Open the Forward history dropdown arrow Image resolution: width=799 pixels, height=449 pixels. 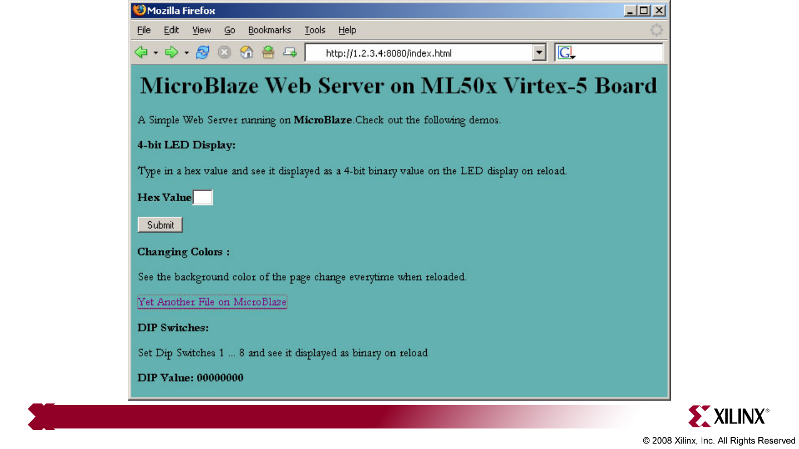click(186, 53)
